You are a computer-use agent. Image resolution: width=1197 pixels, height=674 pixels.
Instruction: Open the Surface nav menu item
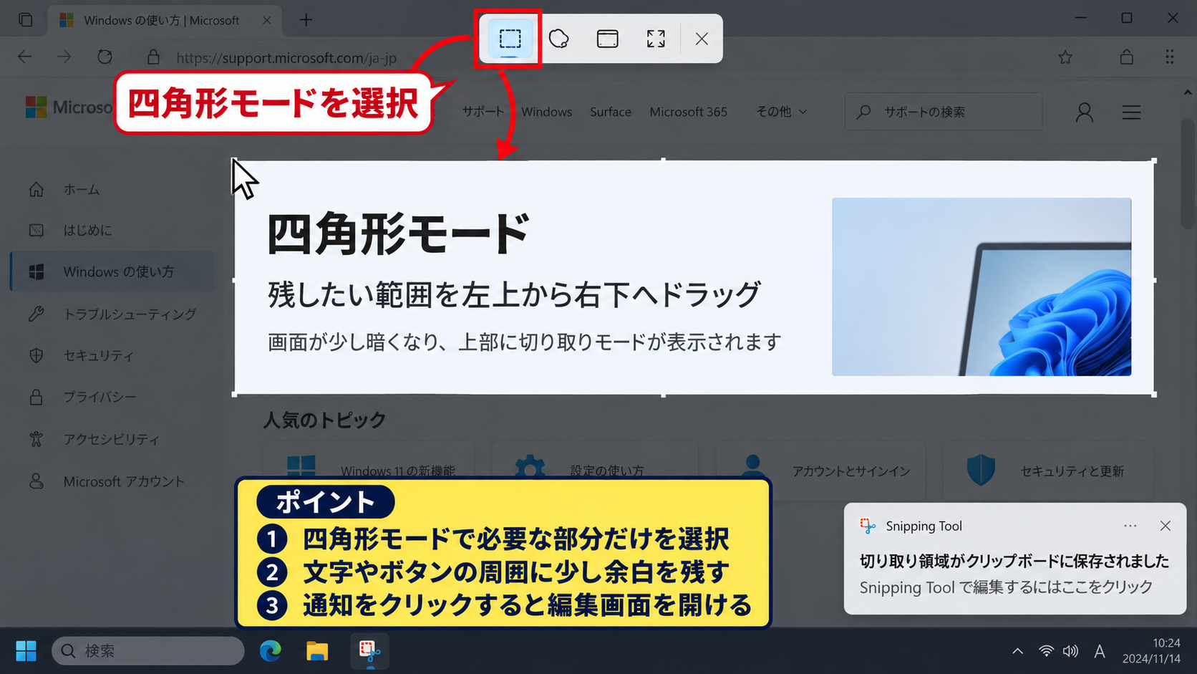click(611, 112)
